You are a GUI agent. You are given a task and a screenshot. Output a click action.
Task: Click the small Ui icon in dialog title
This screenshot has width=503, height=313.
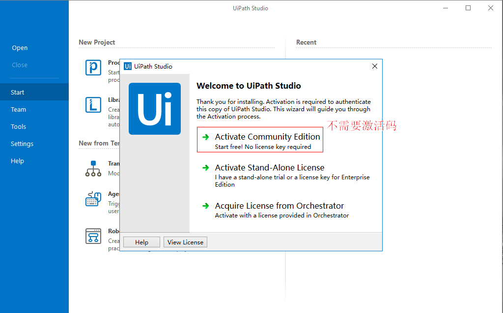coord(128,66)
